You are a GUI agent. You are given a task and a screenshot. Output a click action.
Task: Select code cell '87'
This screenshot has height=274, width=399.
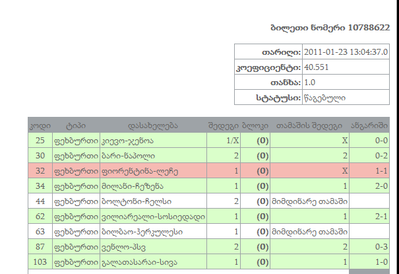pyautogui.click(x=40, y=247)
